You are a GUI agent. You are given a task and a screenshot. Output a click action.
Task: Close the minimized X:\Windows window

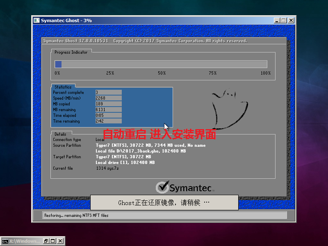coord(60,241)
